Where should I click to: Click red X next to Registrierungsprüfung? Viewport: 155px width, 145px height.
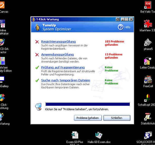37,42
